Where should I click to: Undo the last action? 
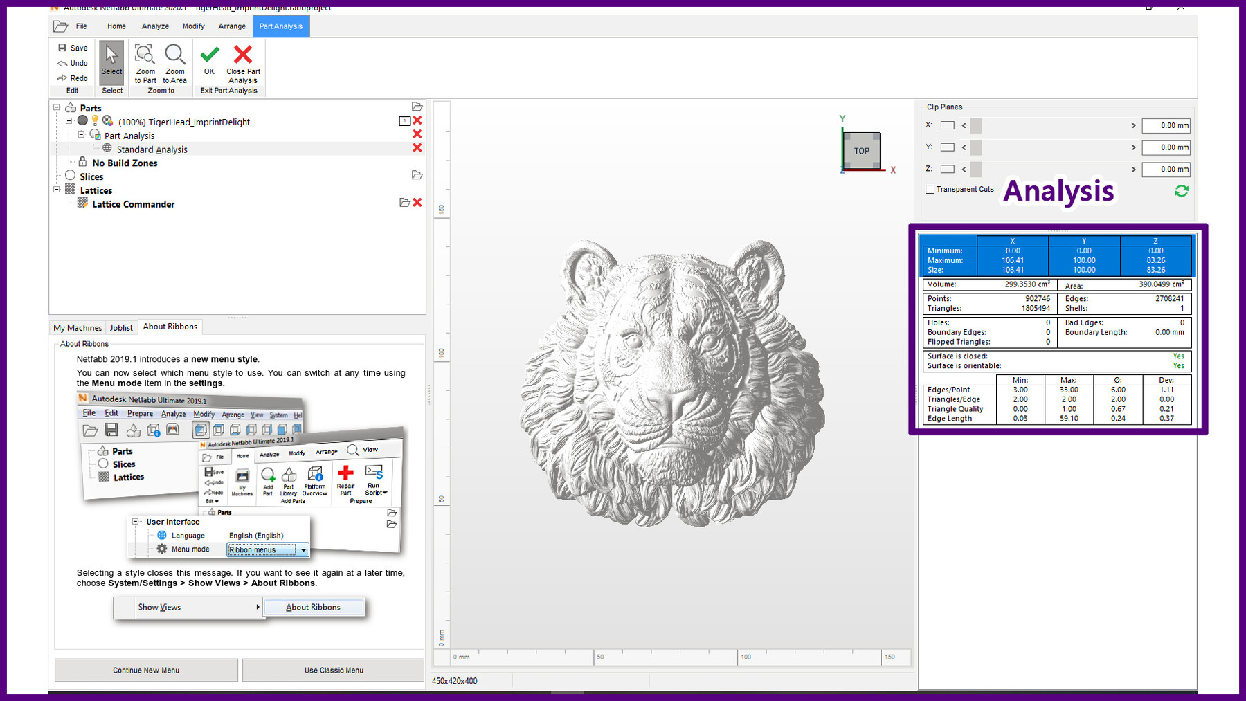pos(73,63)
